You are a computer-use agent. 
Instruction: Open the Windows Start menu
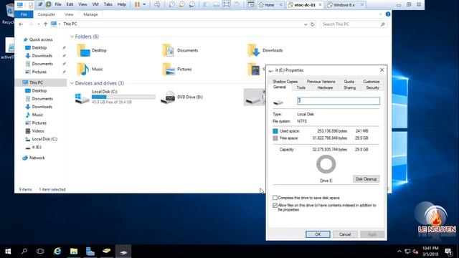[x=8, y=252]
